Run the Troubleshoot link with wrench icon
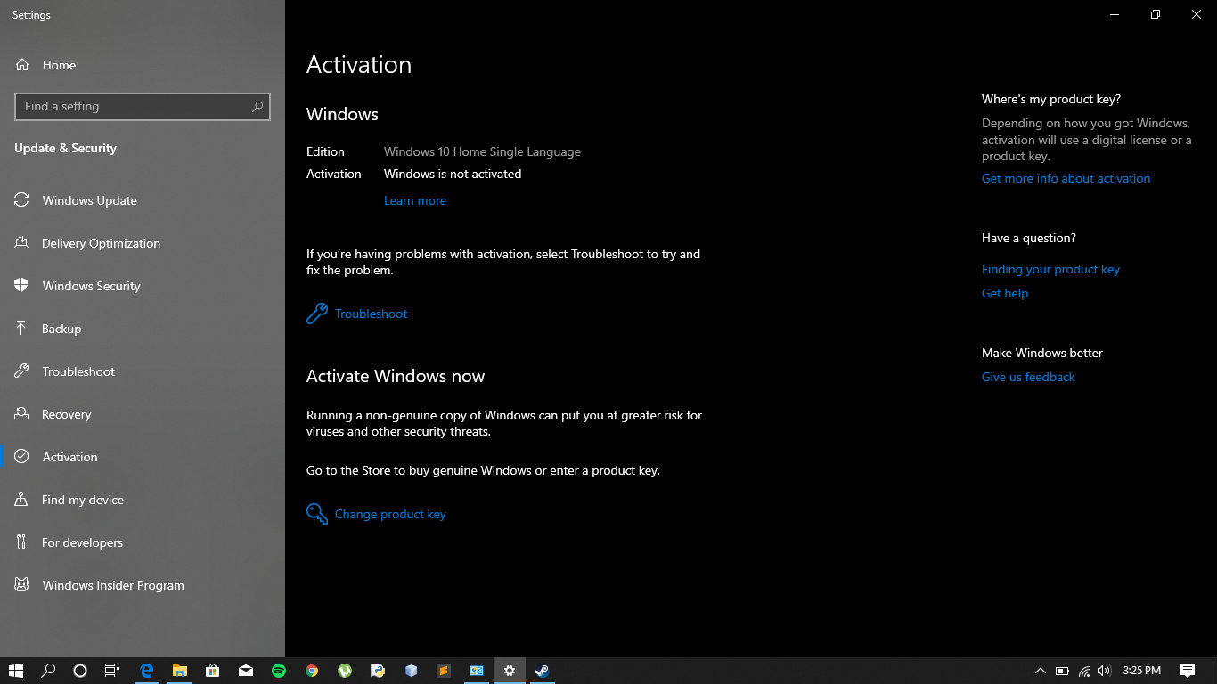The width and height of the screenshot is (1217, 684). click(x=357, y=313)
